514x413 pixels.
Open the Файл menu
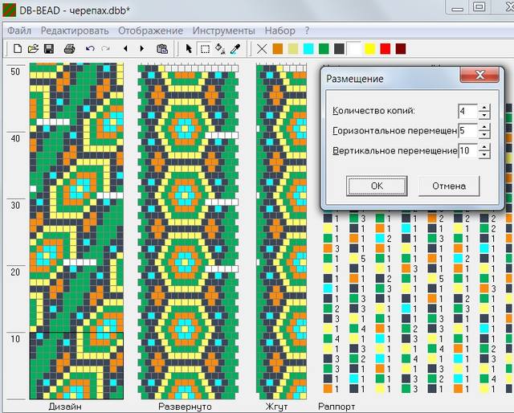point(20,30)
